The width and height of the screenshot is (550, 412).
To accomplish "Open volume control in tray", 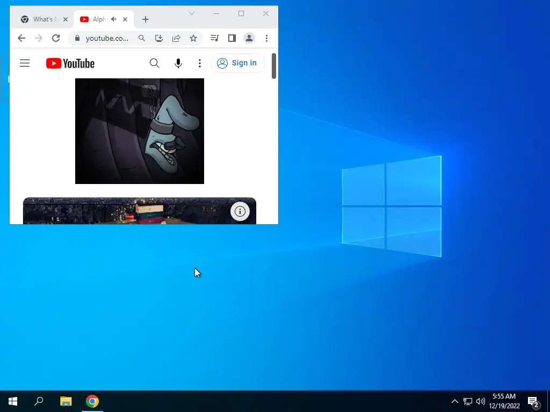I will point(481,401).
